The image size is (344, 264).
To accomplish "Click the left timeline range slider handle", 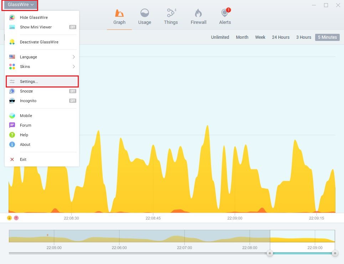I will 270,253.
